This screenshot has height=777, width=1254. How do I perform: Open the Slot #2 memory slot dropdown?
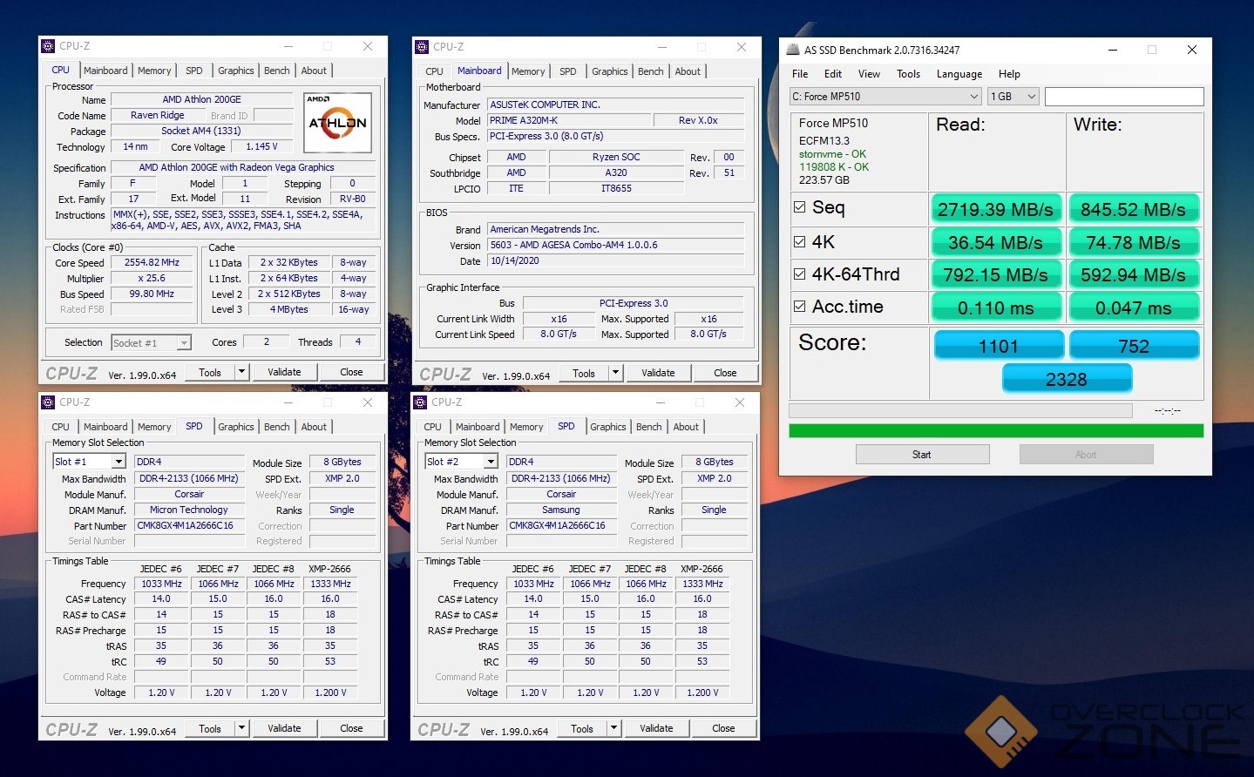coord(461,462)
